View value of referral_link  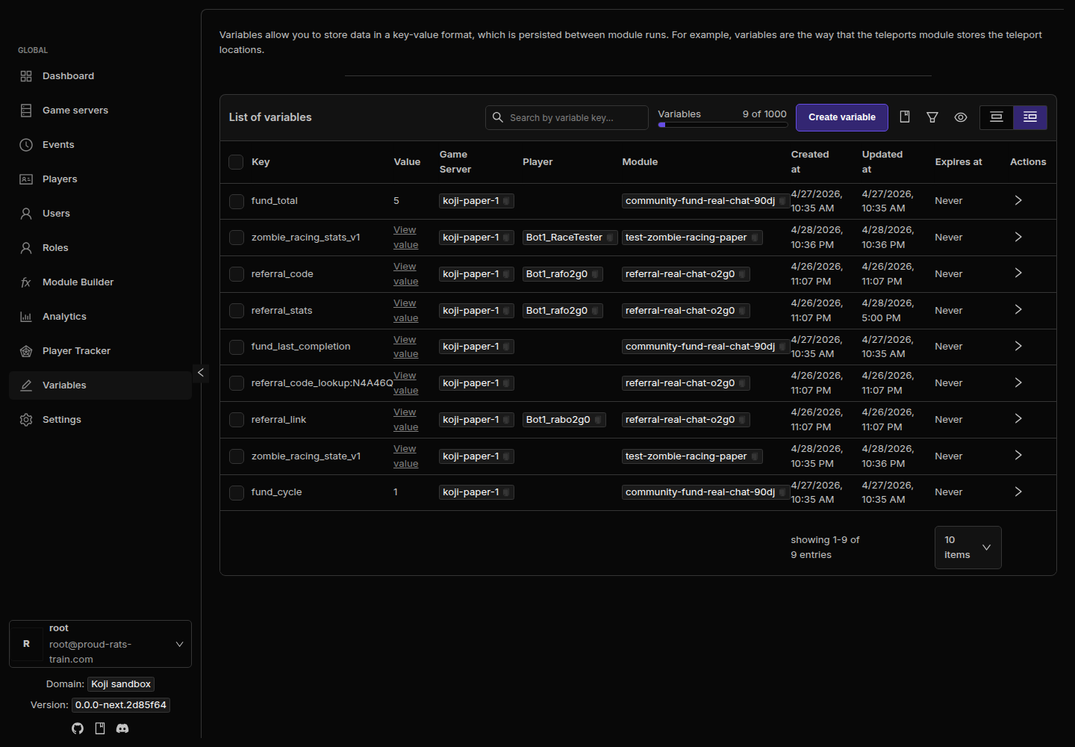point(405,420)
